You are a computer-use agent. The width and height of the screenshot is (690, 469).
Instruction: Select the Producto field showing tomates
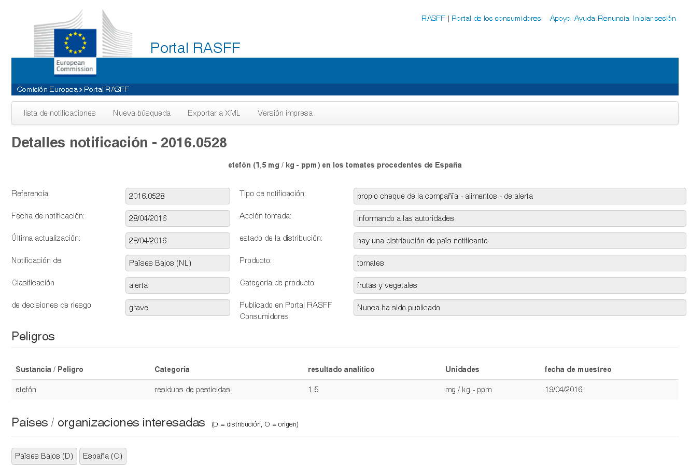click(x=519, y=263)
